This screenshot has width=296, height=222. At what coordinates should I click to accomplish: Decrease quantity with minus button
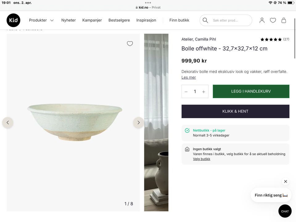point(186,92)
